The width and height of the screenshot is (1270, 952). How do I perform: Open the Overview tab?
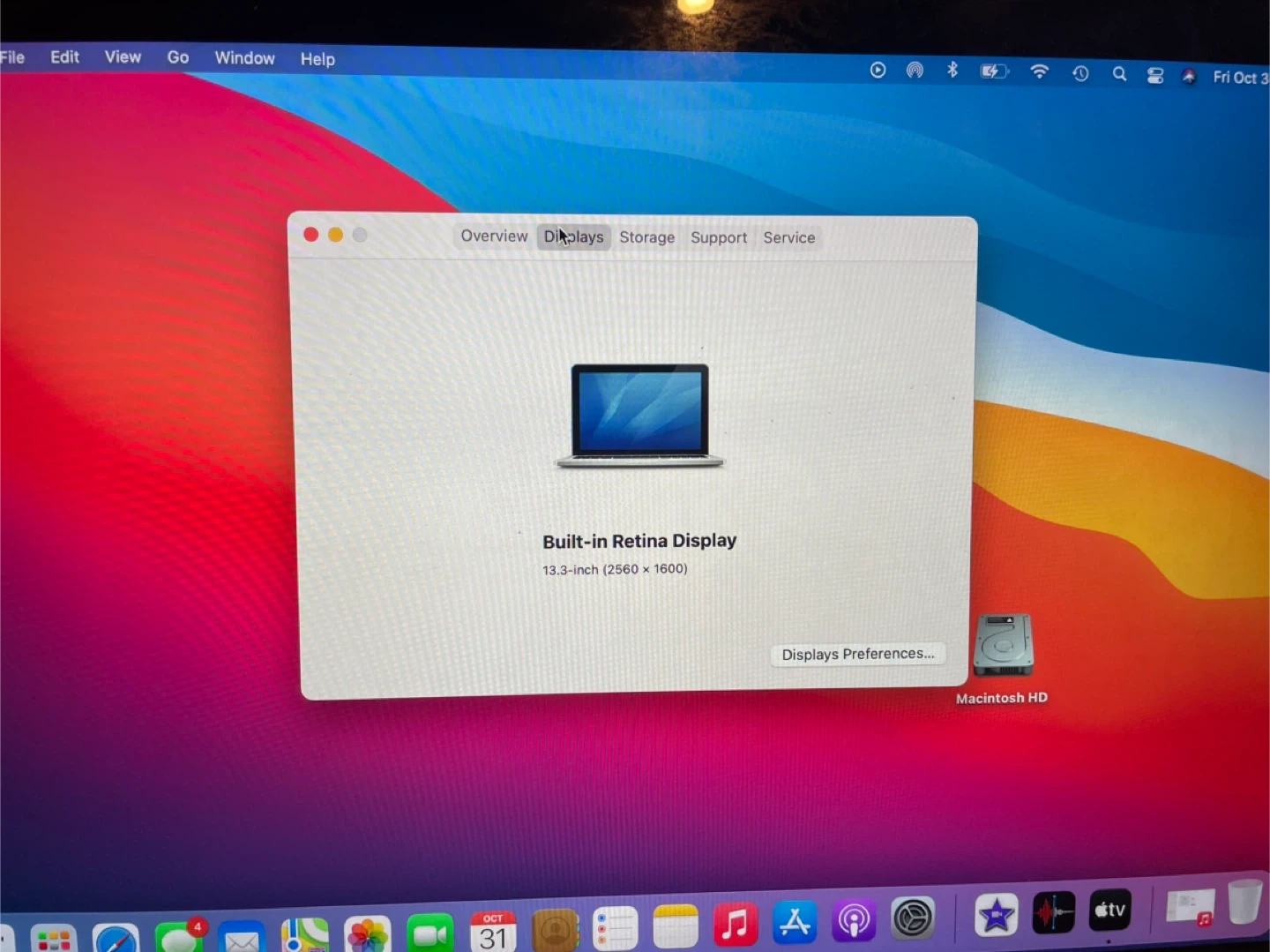[x=494, y=236]
